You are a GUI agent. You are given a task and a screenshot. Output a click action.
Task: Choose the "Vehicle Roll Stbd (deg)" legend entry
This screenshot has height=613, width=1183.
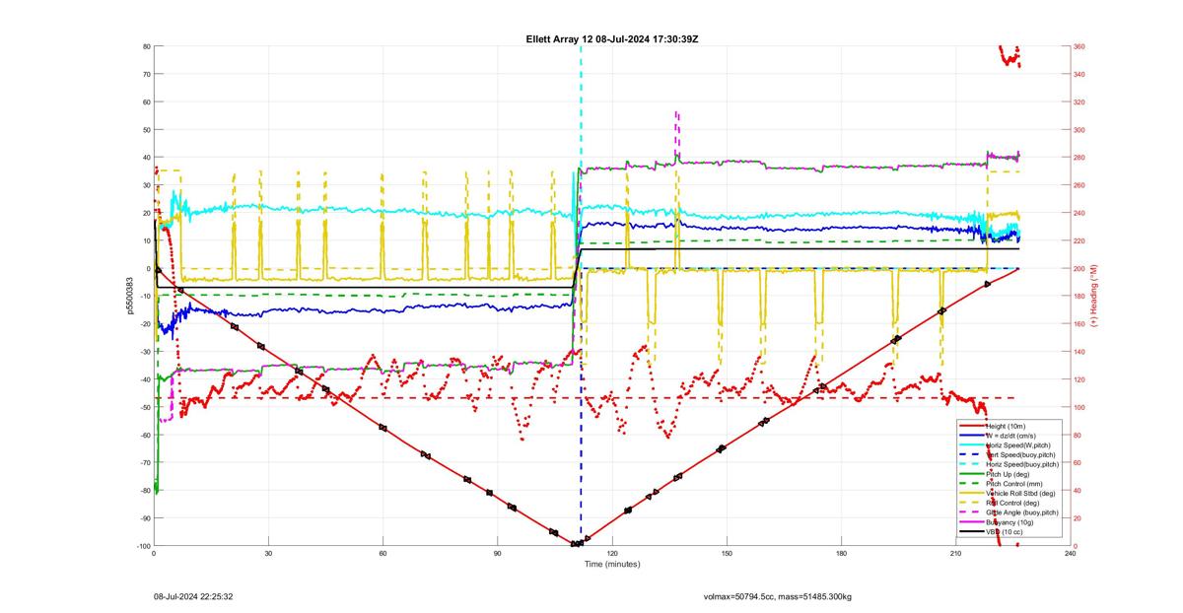coord(1022,493)
